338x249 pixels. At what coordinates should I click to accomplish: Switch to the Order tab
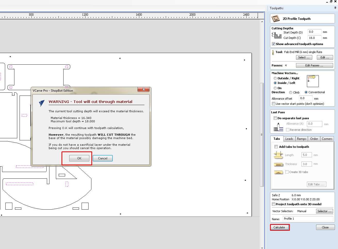pos(314,139)
